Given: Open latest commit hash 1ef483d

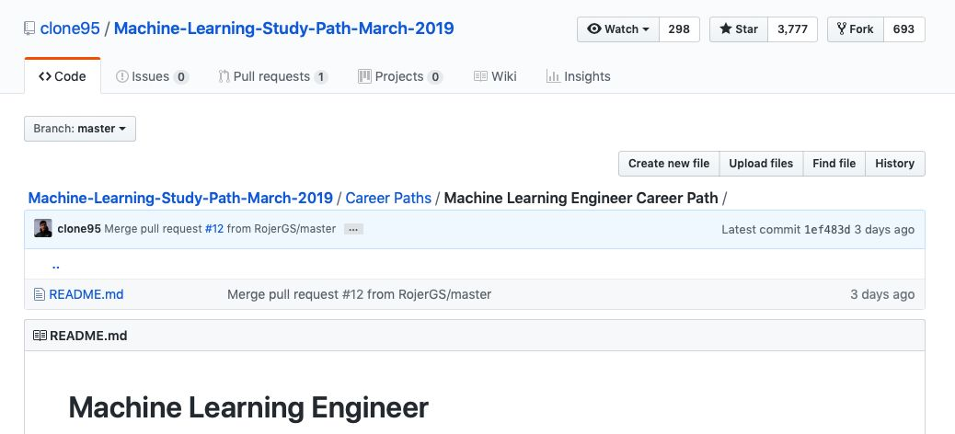Looking at the screenshot, I should (x=827, y=230).
